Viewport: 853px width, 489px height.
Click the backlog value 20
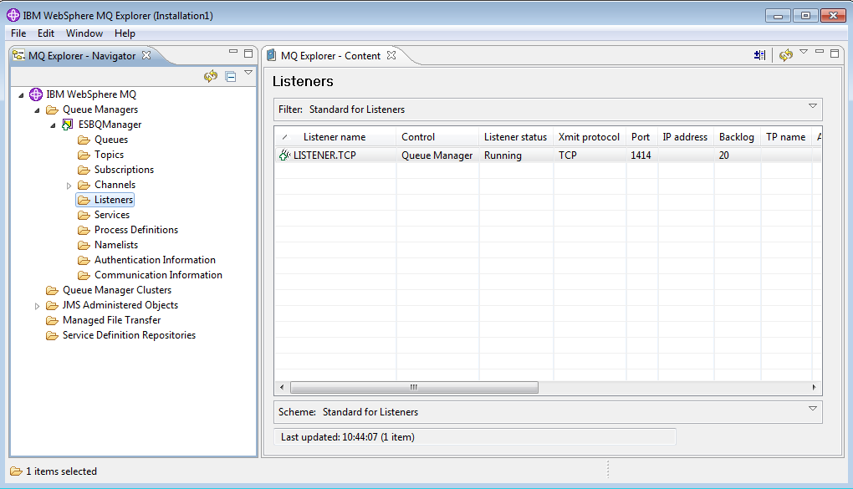[x=723, y=155]
